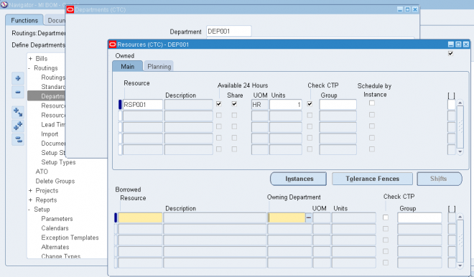Uncheck Available 24 Hours for RSP001
The width and height of the screenshot is (474, 277).
[x=219, y=104]
